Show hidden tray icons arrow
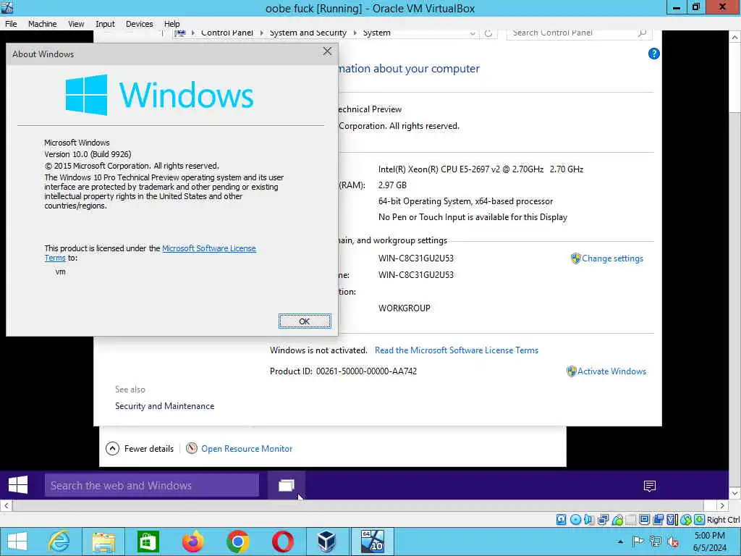The height and width of the screenshot is (556, 741). pyautogui.click(x=620, y=542)
